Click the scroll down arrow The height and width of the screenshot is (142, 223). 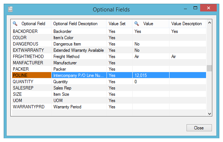coord(209,114)
